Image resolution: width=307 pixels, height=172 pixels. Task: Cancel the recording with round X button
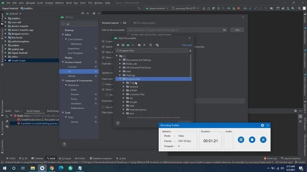(x=263, y=140)
